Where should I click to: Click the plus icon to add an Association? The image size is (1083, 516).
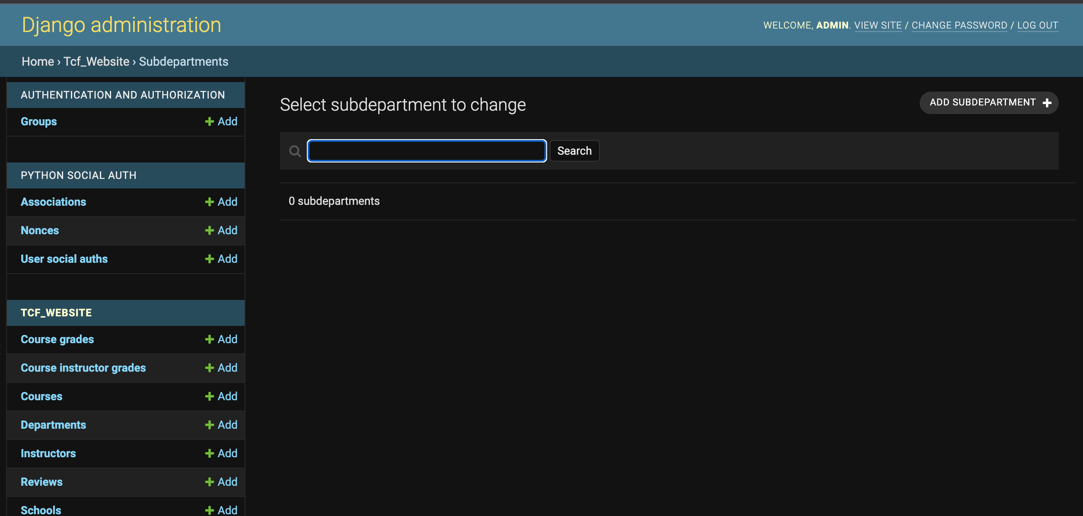(209, 202)
